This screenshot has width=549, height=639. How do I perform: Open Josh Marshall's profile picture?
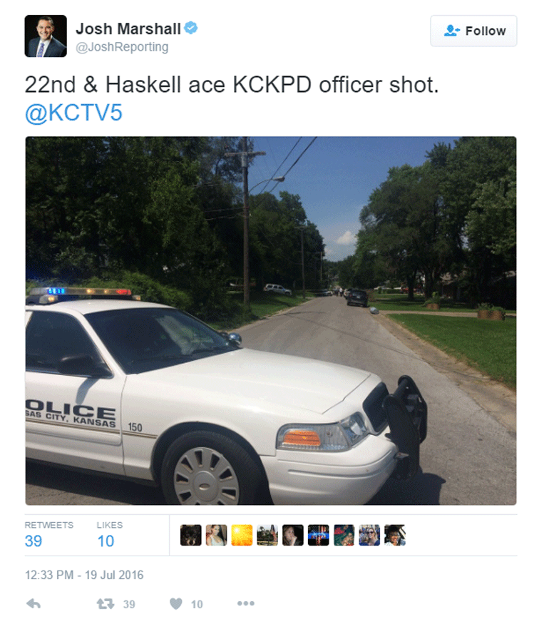pos(46,36)
